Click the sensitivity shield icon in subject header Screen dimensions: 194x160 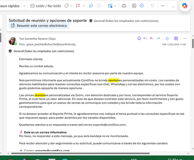point(91,21)
